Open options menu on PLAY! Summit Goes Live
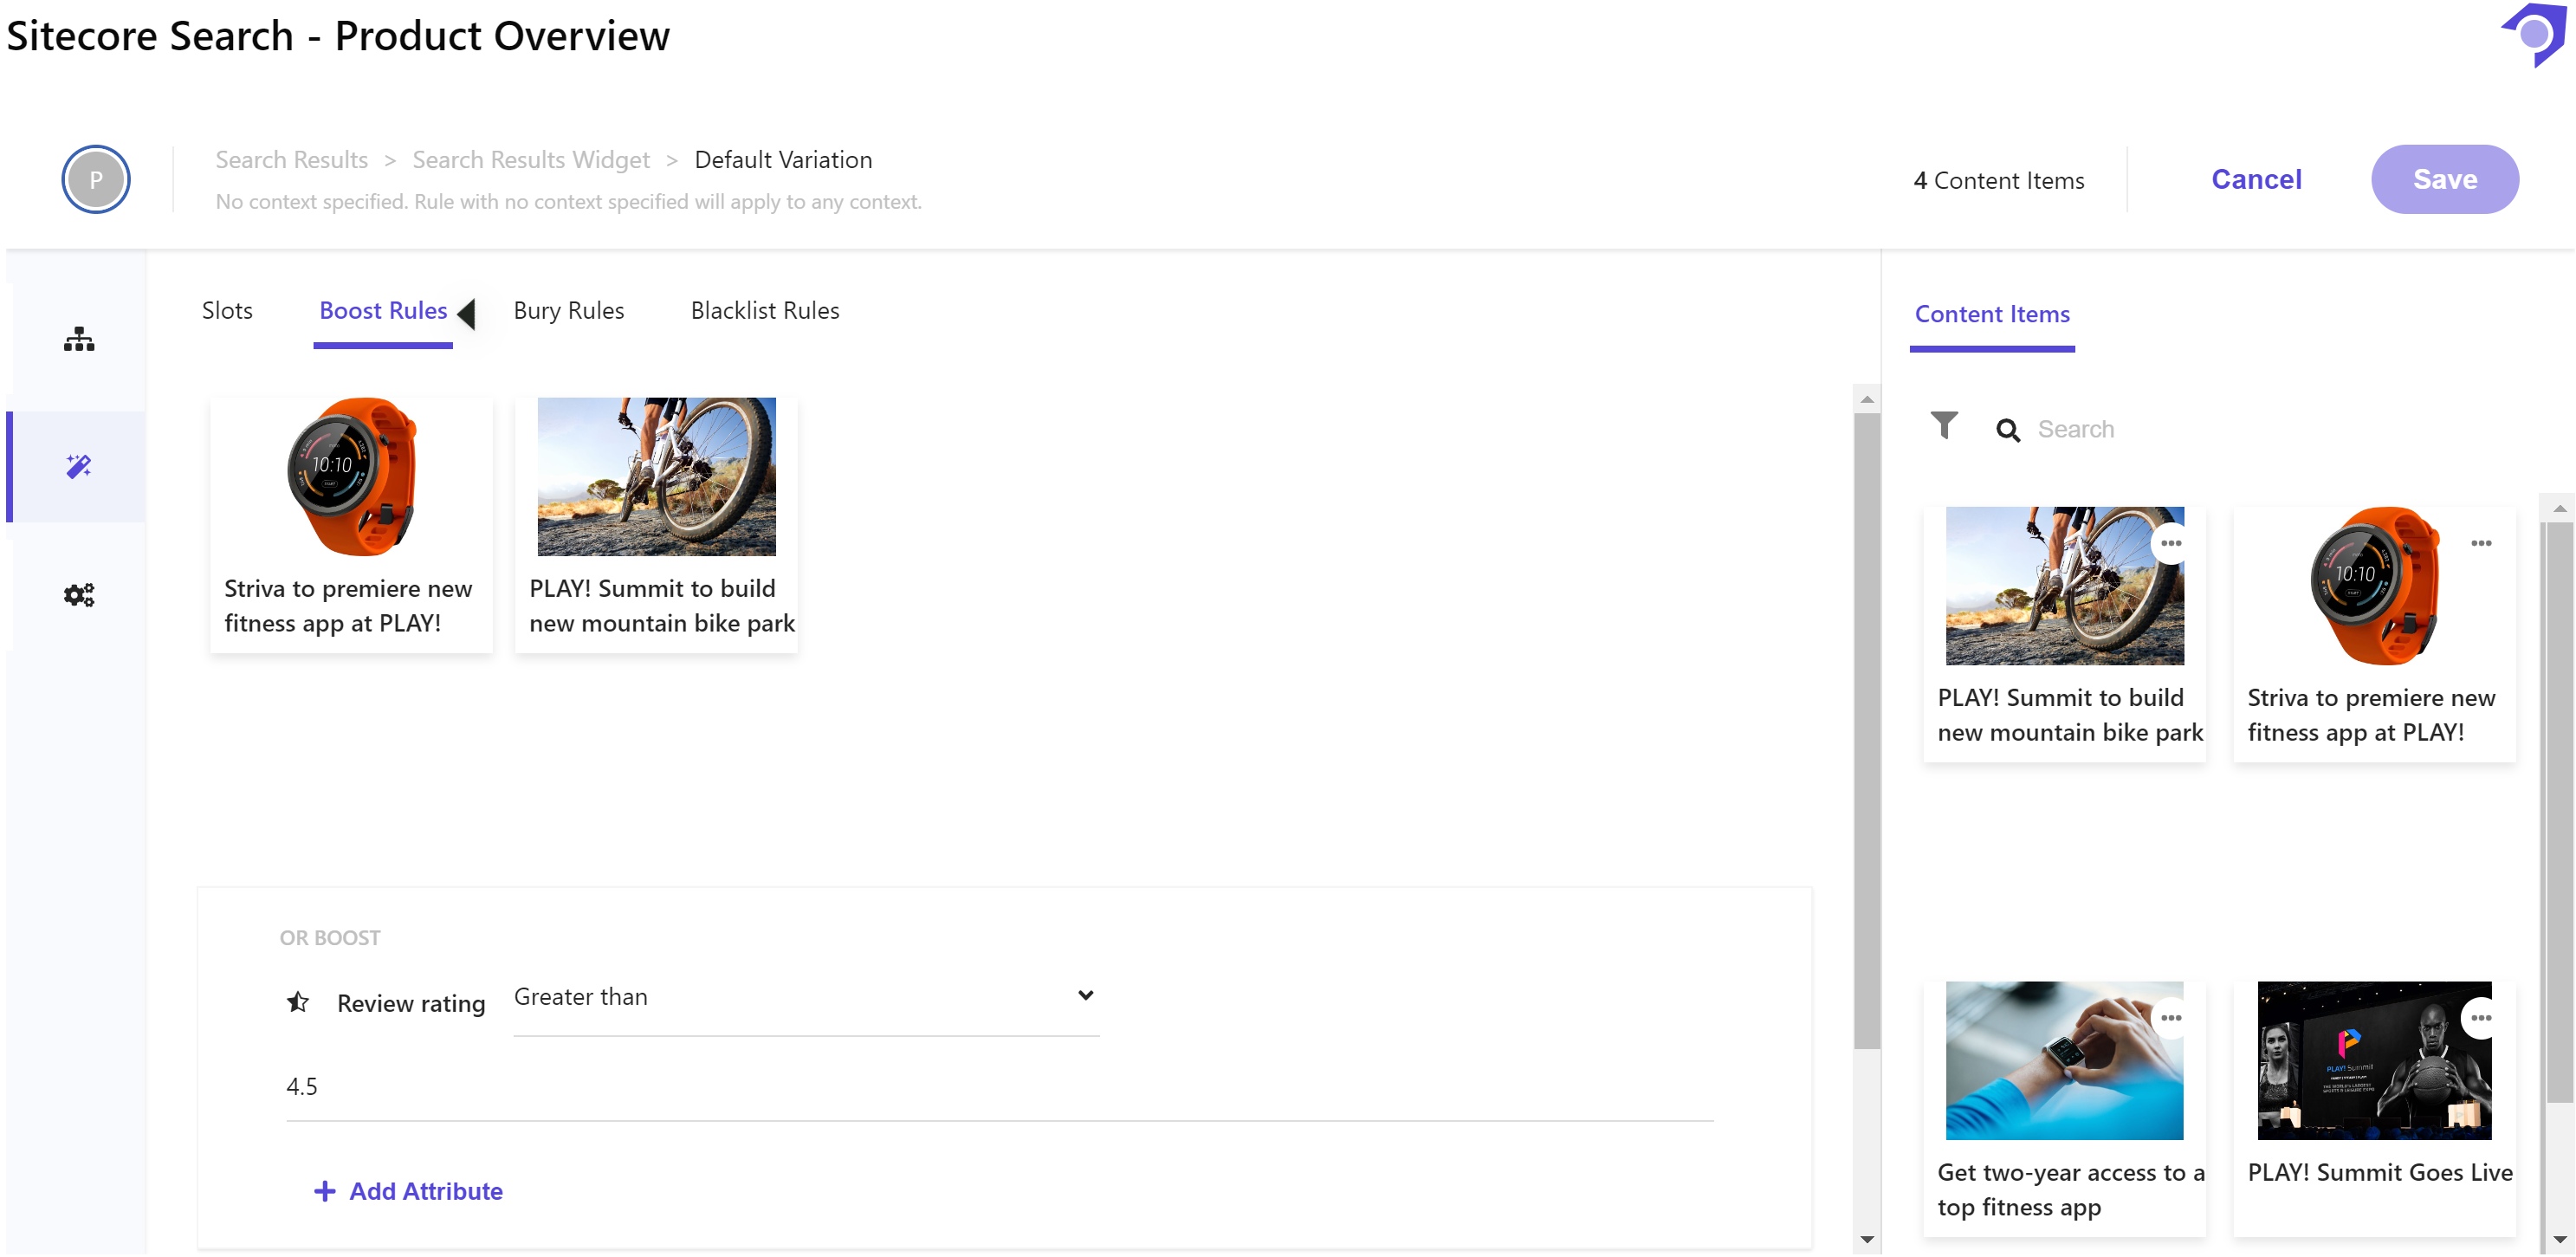The height and width of the screenshot is (1257, 2576). 2480,1018
